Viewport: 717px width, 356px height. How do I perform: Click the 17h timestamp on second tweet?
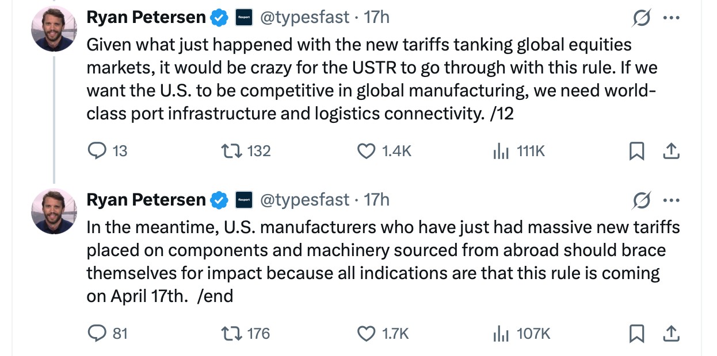tap(377, 200)
